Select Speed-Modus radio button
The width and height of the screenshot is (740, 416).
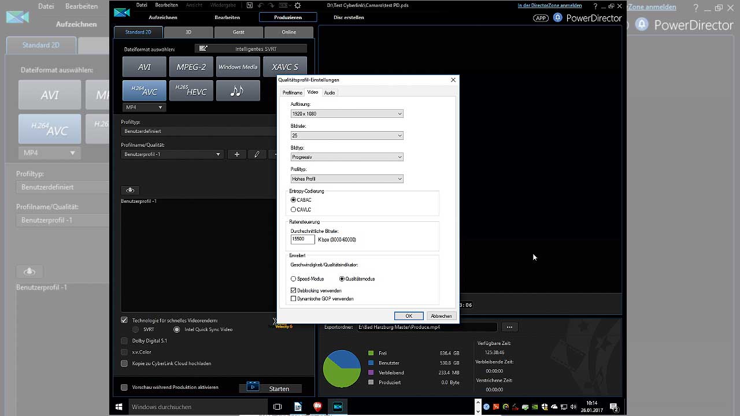(x=294, y=279)
